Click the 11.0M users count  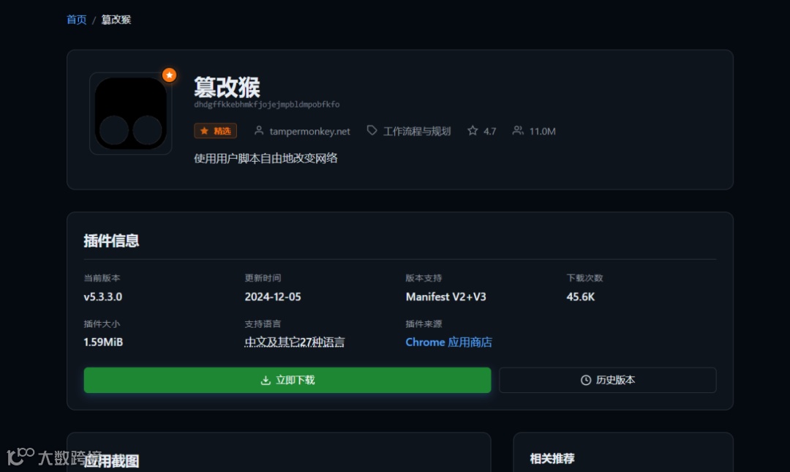pos(542,131)
